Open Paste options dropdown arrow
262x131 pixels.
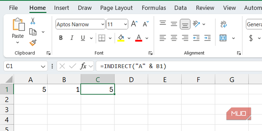[x=18, y=43]
